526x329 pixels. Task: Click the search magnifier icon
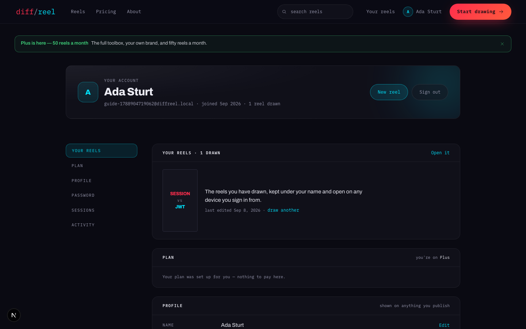point(284,12)
